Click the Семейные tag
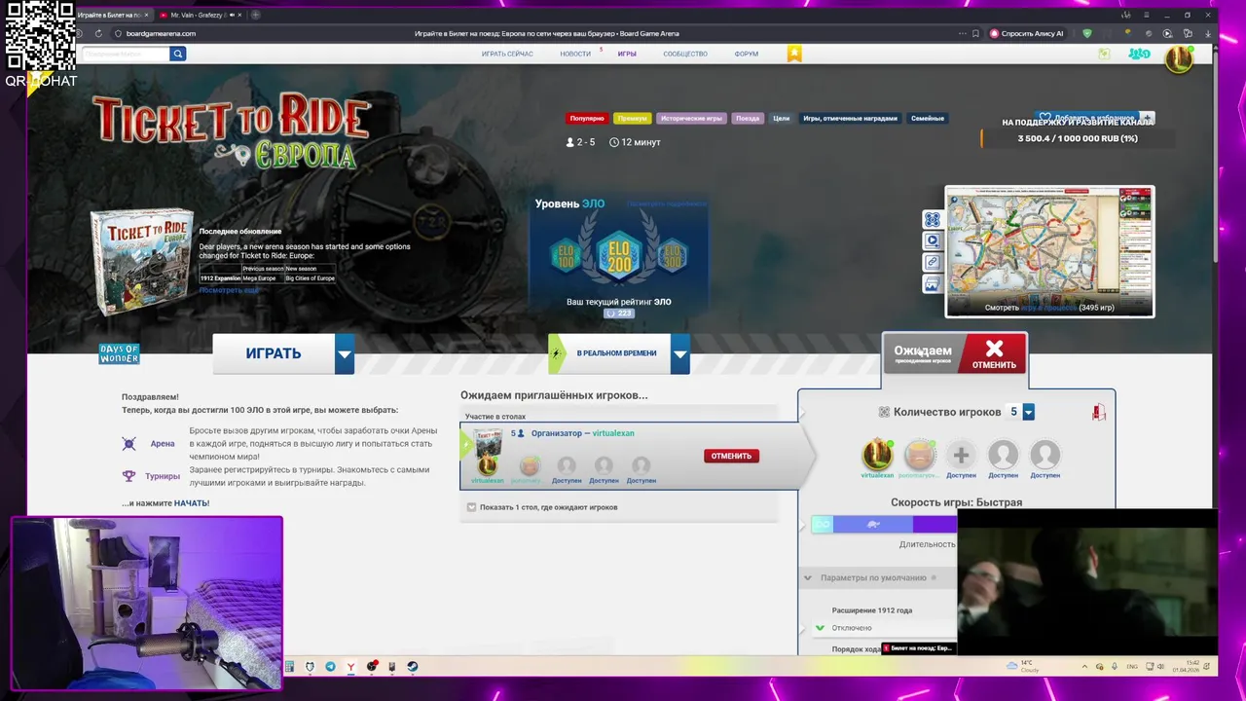This screenshot has height=701, width=1246. pos(928,119)
